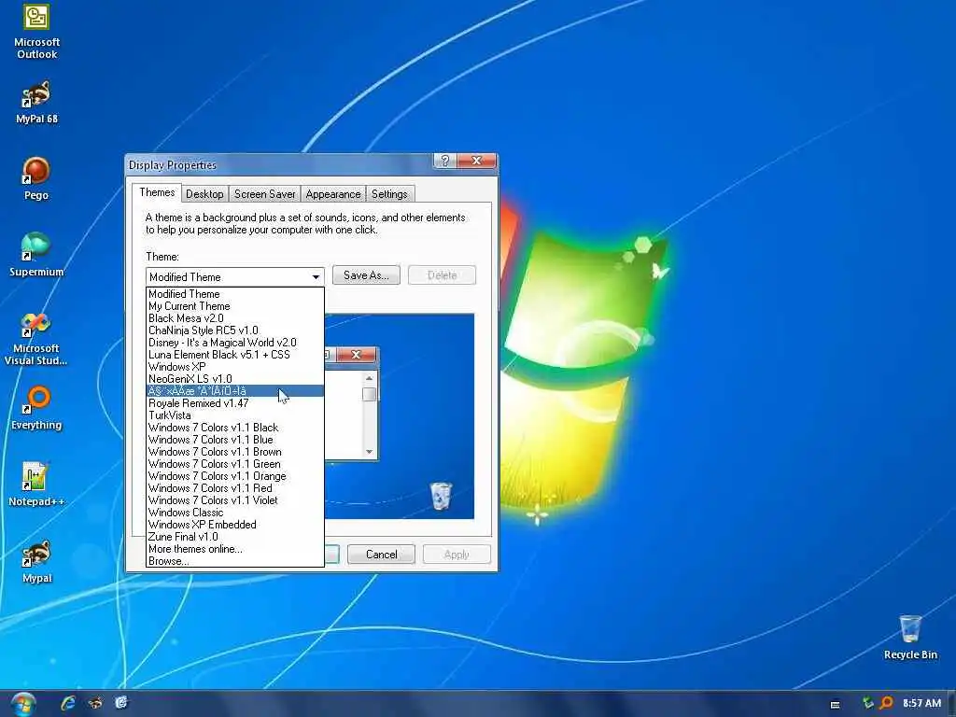Viewport: 956px width, 717px height.
Task: Choose Modified Theme in the dropdown list
Action: (x=235, y=294)
